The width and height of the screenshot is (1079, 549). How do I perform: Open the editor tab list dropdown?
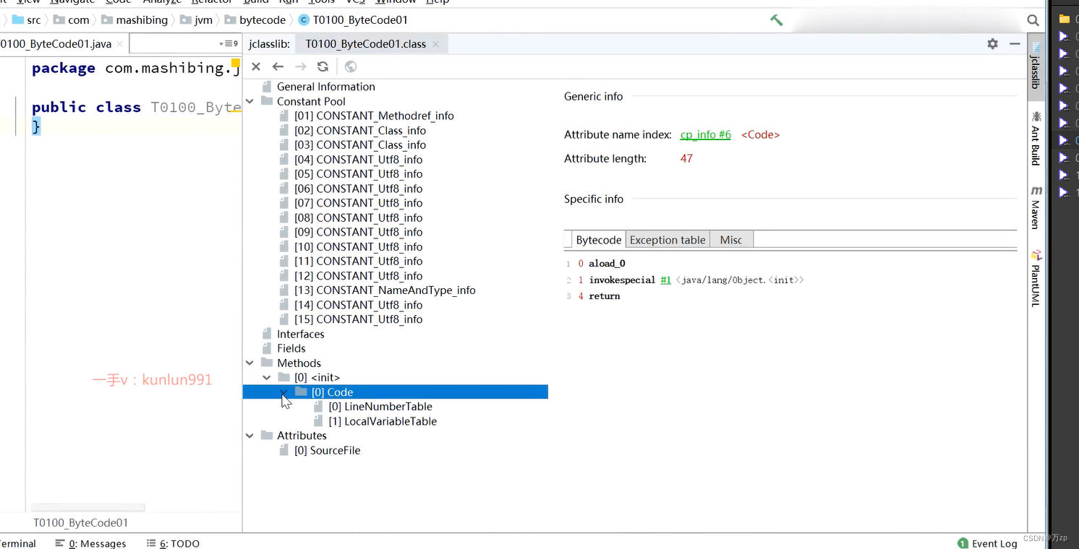(229, 44)
